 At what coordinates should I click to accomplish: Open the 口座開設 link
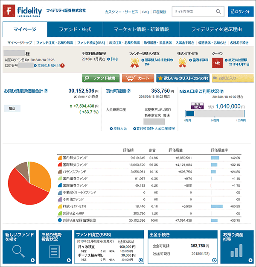160,12
